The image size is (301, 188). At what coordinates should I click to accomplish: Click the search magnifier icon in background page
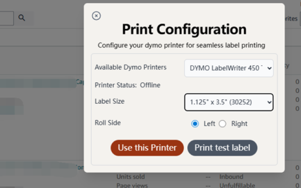click(22, 18)
